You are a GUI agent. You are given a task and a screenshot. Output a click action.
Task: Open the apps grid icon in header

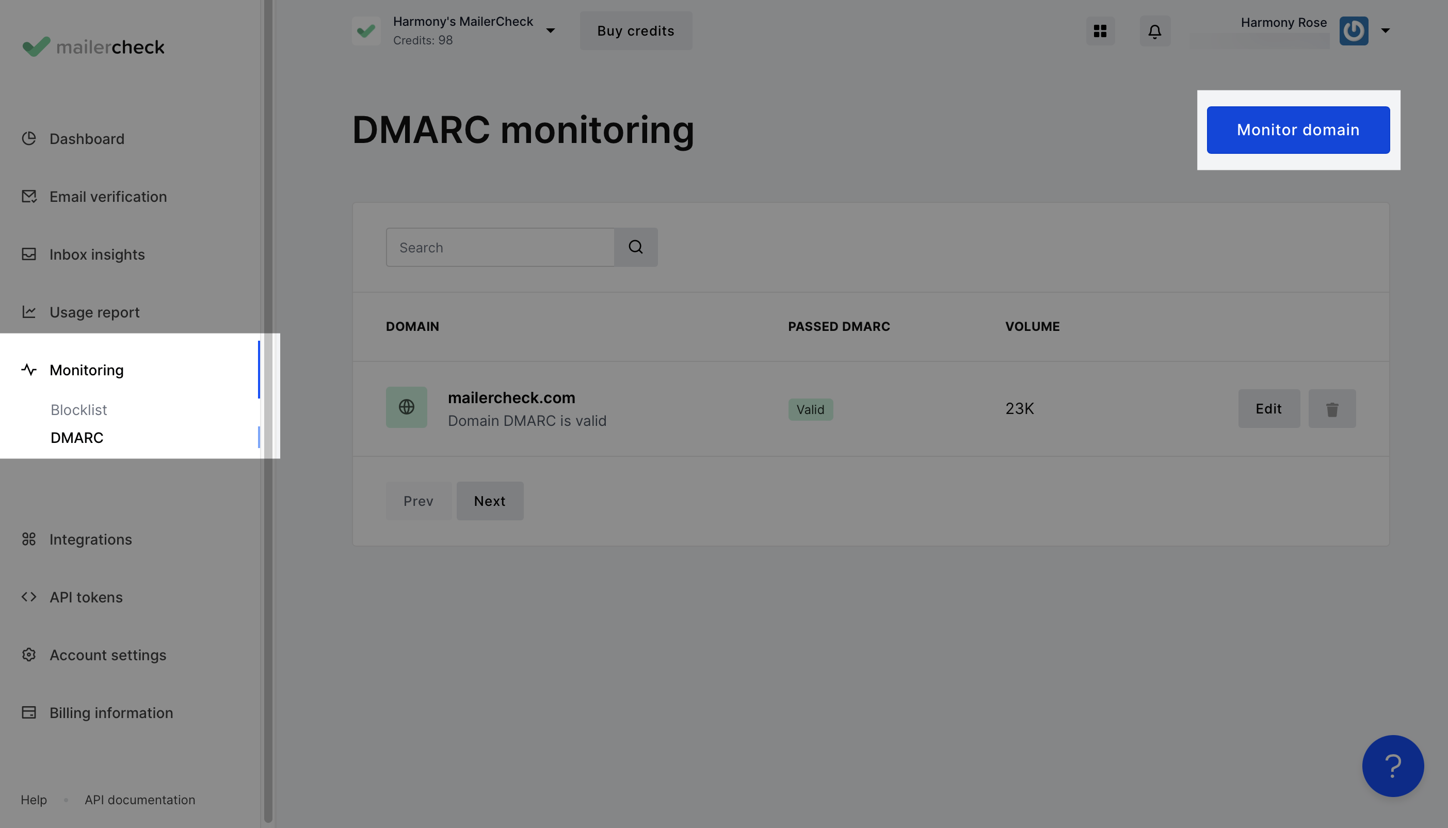click(x=1100, y=30)
